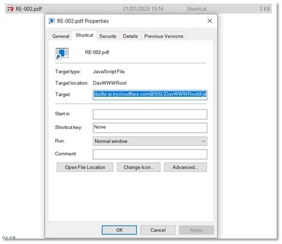Focus the Shortcut key field showing None
Viewport: 282px width, 244px height.
click(x=150, y=127)
